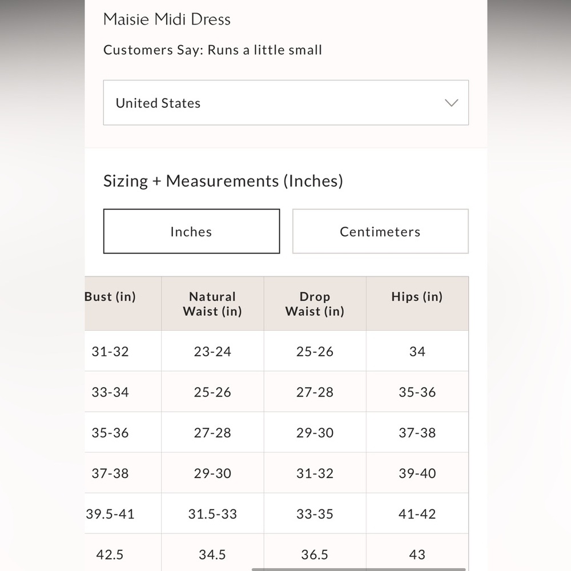
Task: Click the Drop Waist (in) column header
Action: [x=315, y=303]
